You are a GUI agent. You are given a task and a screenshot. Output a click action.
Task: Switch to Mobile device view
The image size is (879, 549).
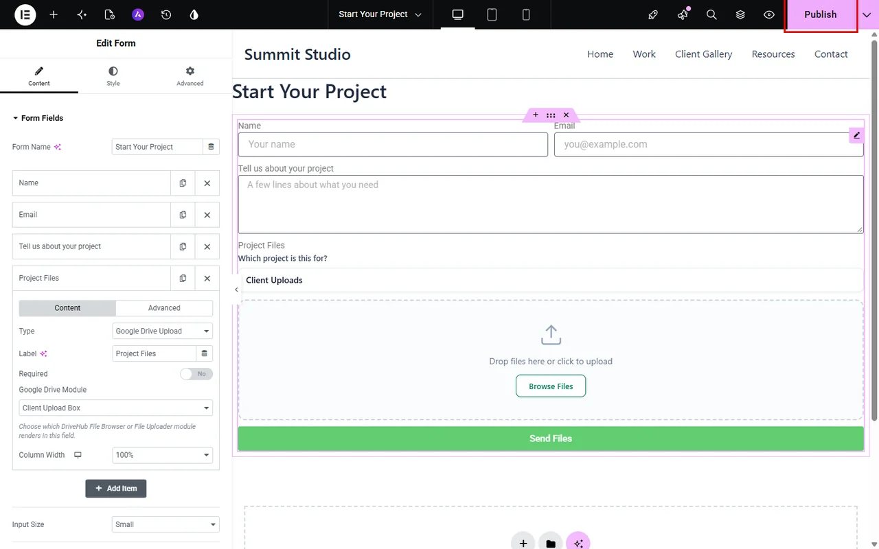(x=526, y=14)
